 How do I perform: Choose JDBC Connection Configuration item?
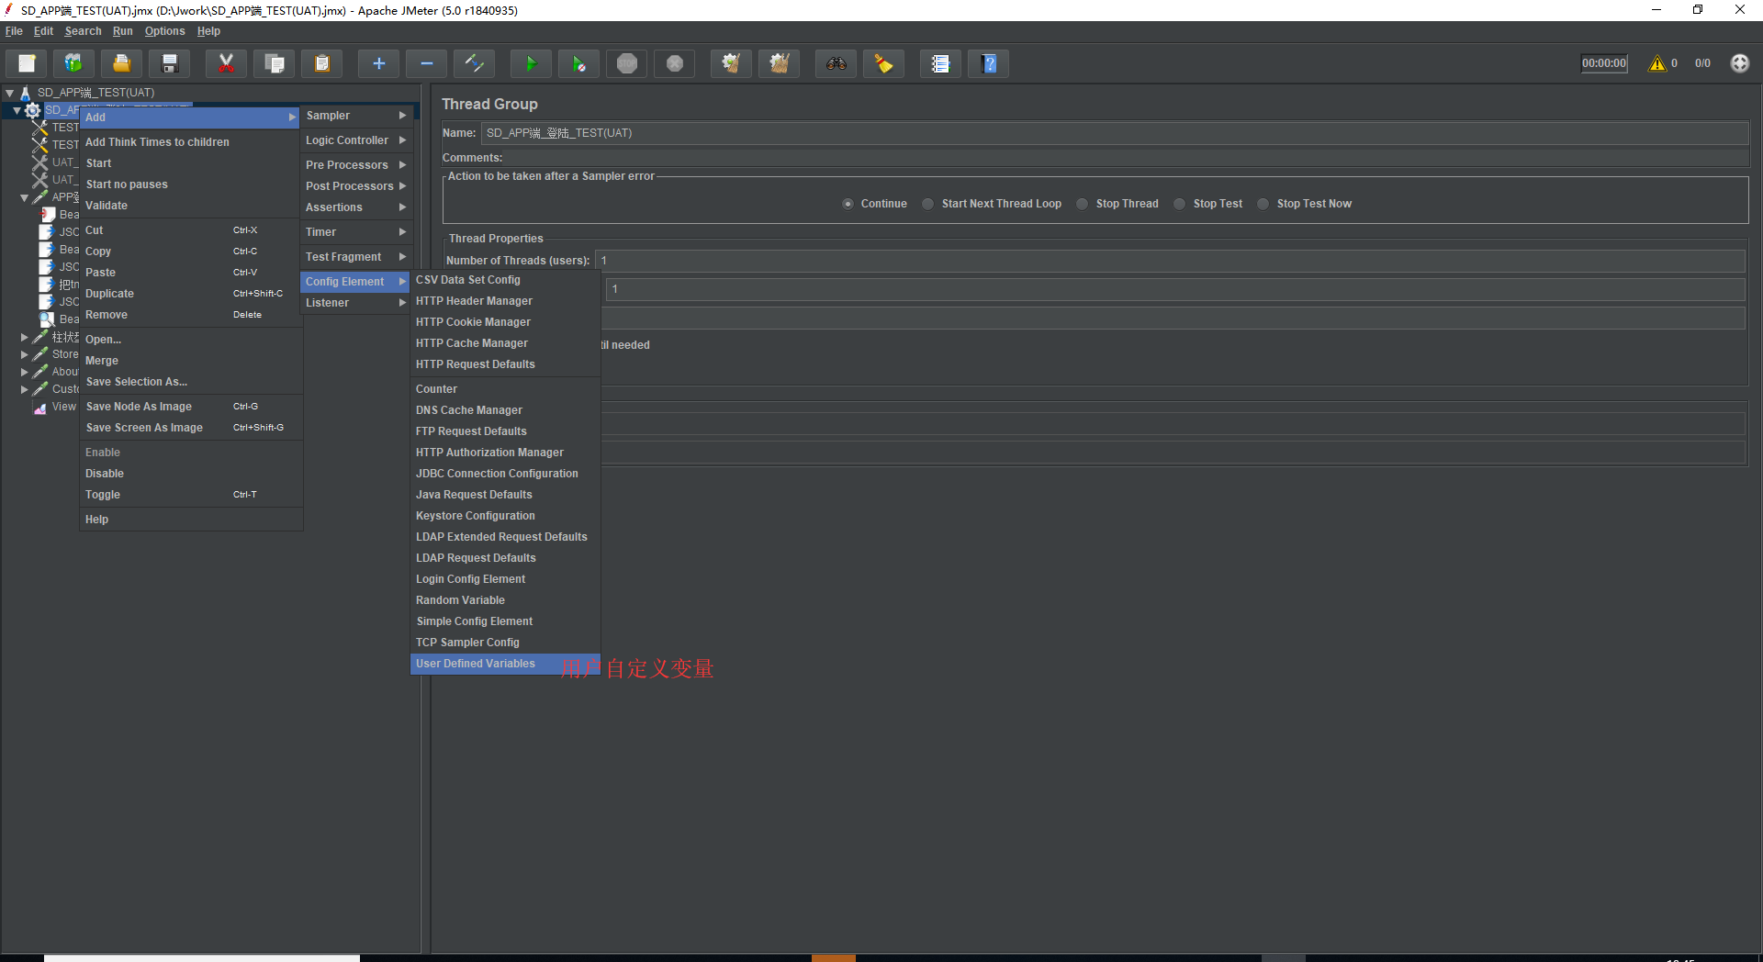(x=505, y=474)
